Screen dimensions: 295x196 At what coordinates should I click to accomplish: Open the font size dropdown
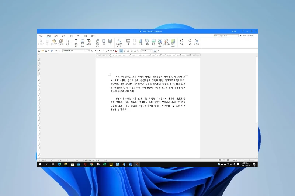(x=89, y=51)
